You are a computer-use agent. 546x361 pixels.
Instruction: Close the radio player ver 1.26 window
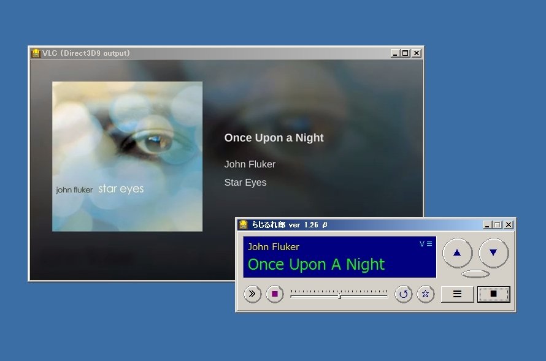pyautogui.click(x=509, y=225)
